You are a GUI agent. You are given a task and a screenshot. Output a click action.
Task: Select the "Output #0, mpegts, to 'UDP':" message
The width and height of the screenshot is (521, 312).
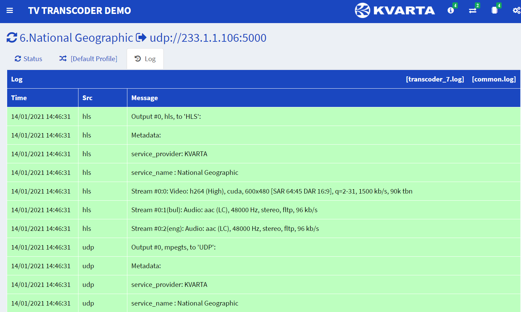click(174, 247)
